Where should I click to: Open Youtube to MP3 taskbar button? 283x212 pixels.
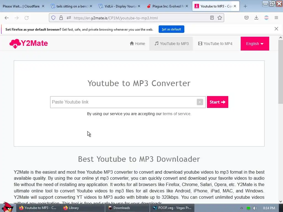pyautogui.click(x=38, y=208)
